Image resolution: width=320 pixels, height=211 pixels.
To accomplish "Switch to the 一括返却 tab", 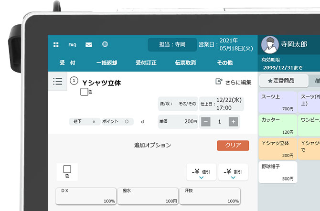I will pyautogui.click(x=107, y=63).
